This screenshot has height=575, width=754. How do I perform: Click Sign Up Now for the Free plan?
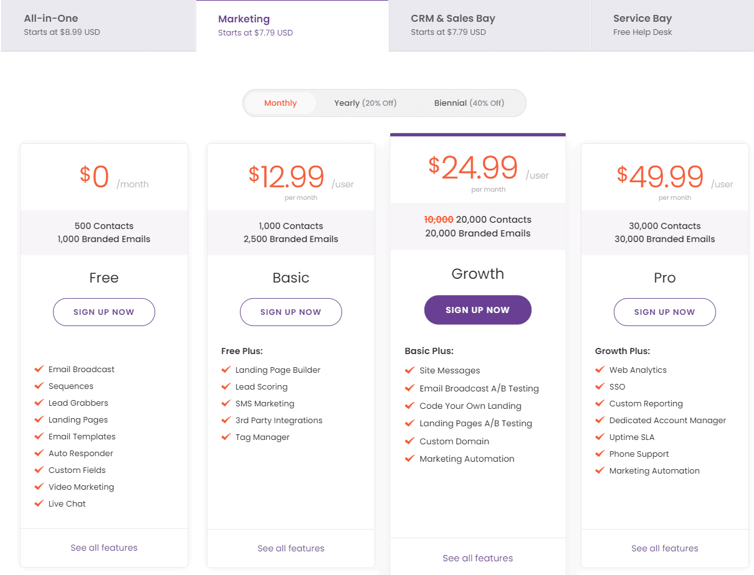(103, 312)
